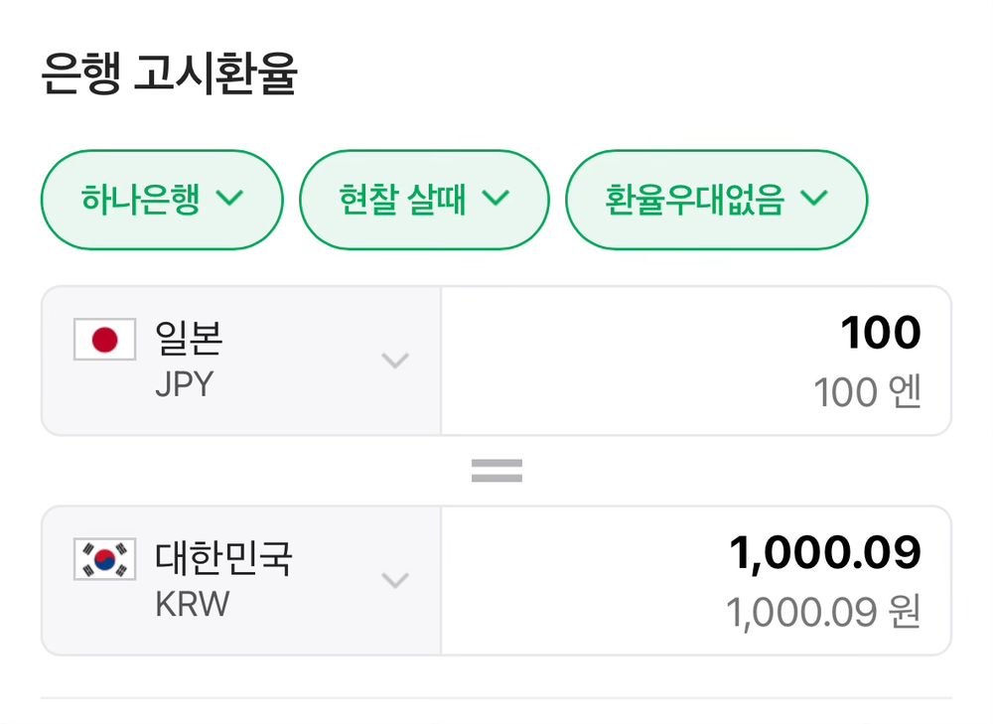The height and width of the screenshot is (724, 993).
Task: Click the chevron in 환율우대없음 pill
Action: tap(814, 199)
